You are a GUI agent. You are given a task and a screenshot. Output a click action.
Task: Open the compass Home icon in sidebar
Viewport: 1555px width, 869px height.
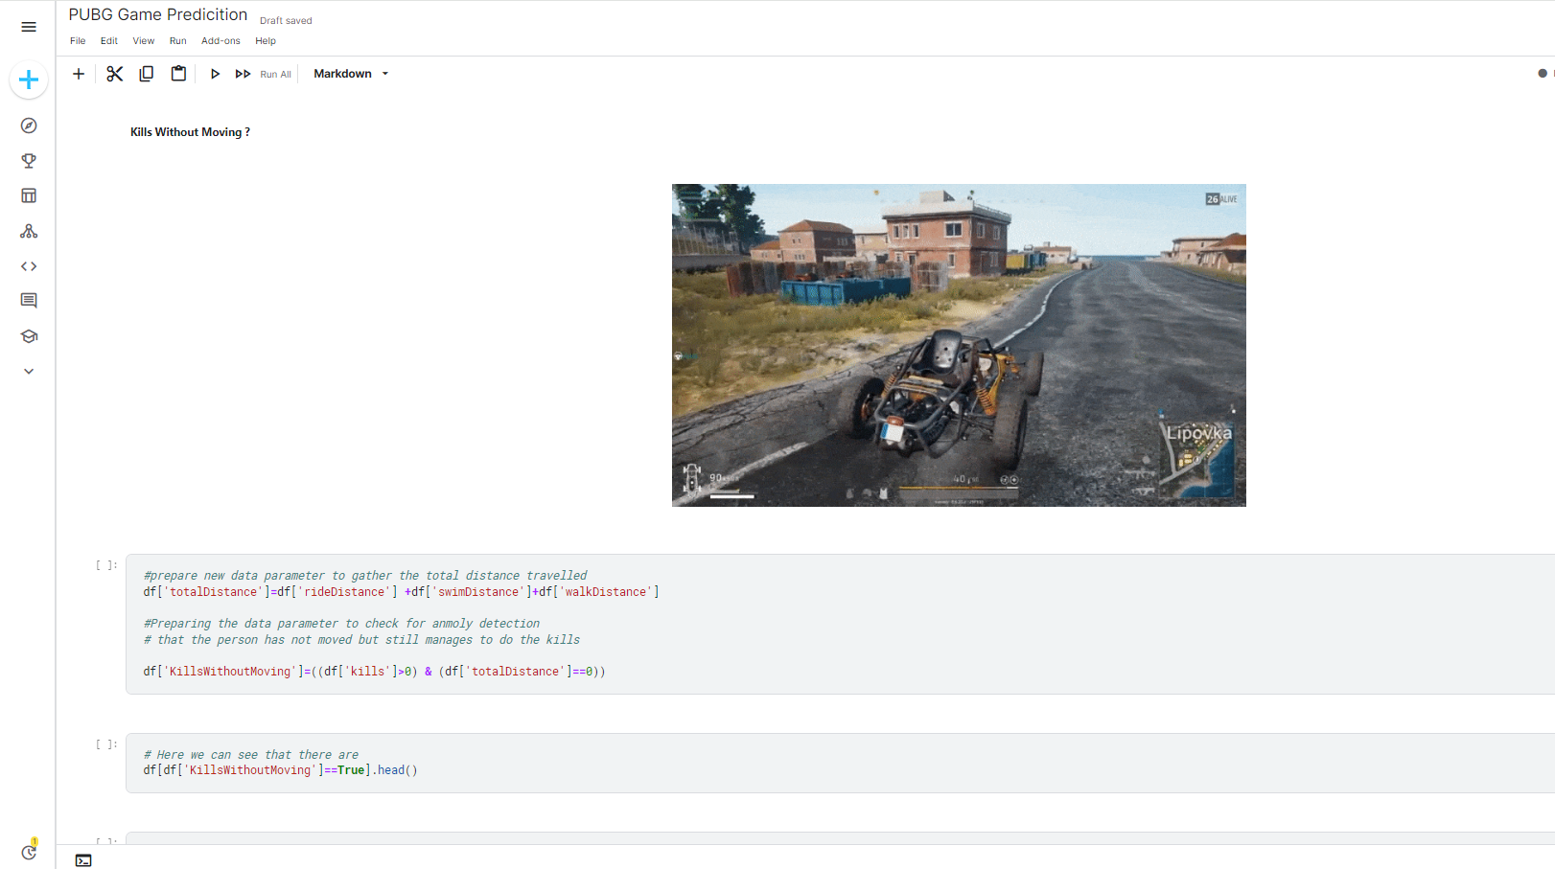[x=29, y=126]
